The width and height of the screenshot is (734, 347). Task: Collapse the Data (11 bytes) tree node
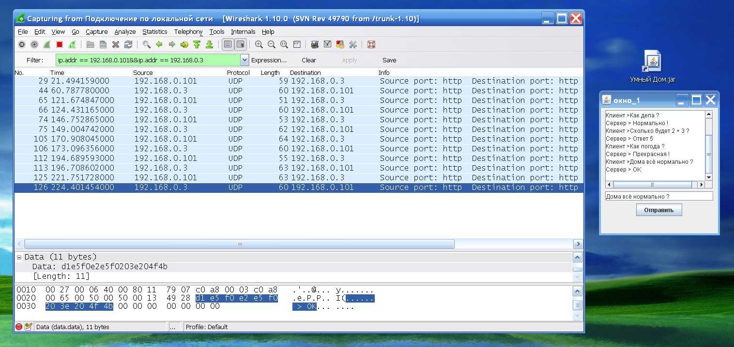point(19,257)
